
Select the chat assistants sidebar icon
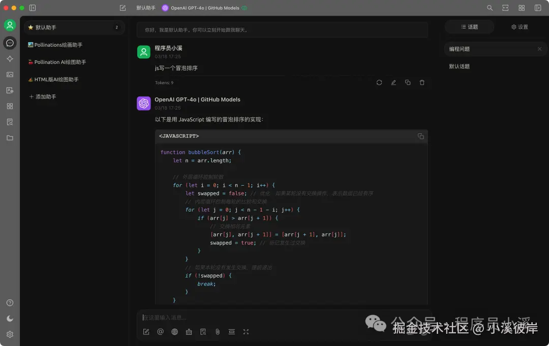10,43
